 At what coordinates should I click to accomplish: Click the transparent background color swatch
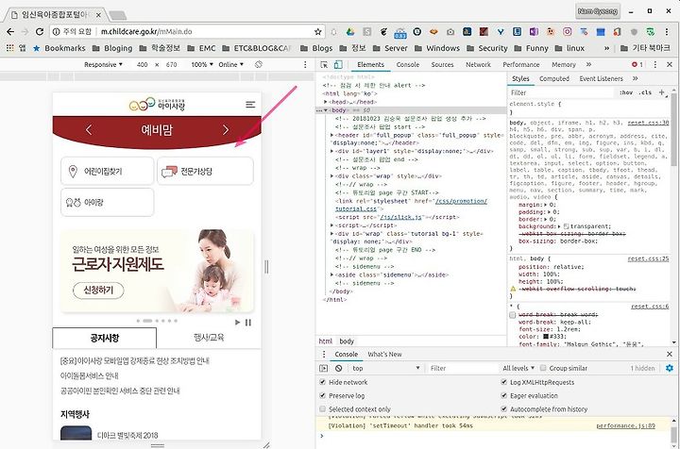tap(566, 226)
